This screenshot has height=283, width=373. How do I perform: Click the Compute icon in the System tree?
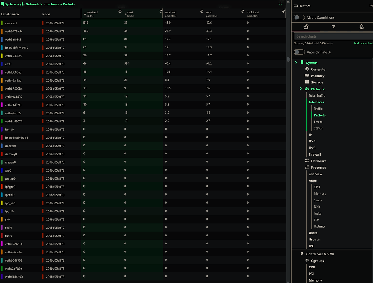coord(307,69)
